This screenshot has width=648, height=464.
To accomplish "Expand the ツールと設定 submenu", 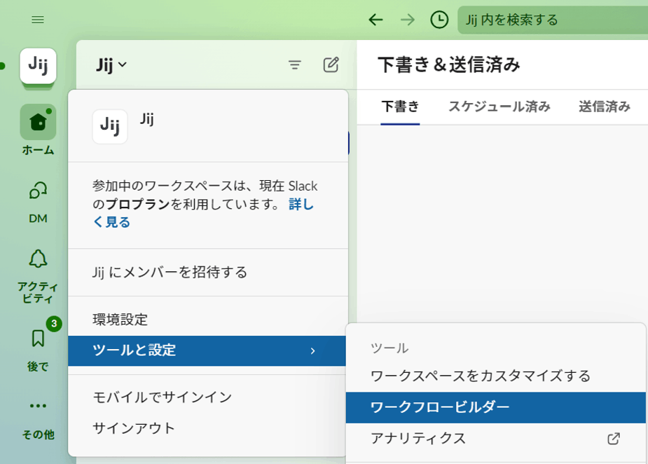I will pos(207,350).
